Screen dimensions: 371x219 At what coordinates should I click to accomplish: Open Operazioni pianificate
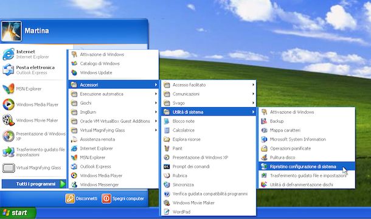click(307, 148)
